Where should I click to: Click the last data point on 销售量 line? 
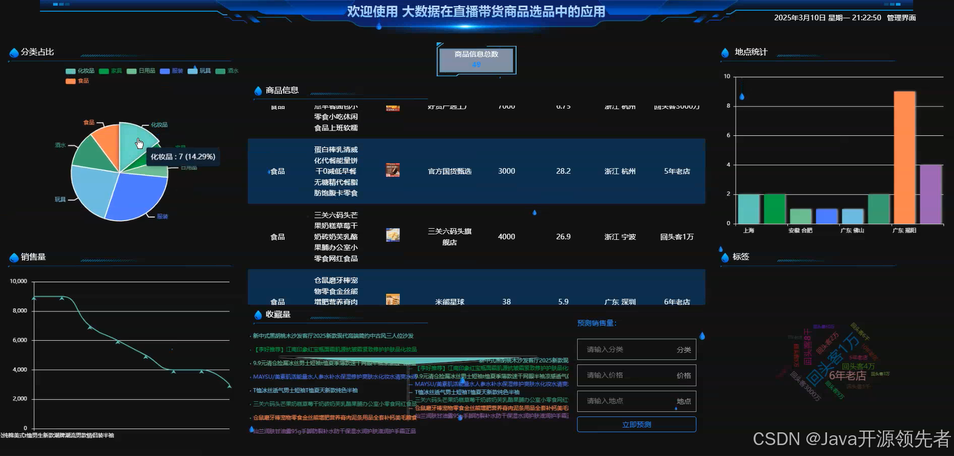pyautogui.click(x=230, y=386)
